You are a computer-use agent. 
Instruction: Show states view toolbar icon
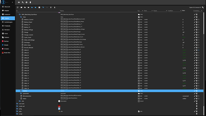(39, 7)
